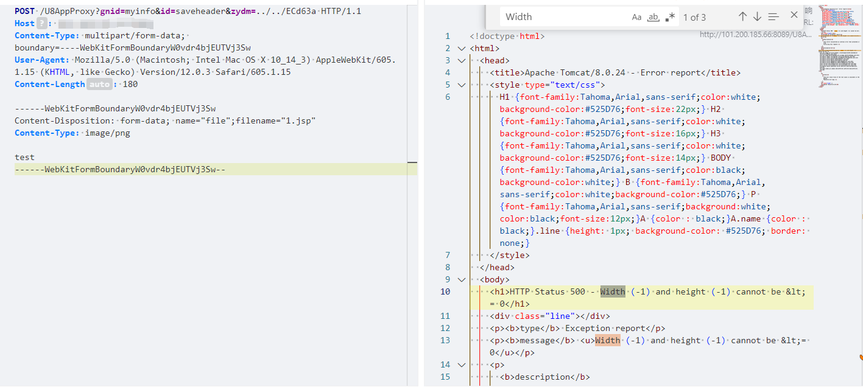863x387 pixels.
Task: Toggle Match Case in the find widget
Action: pos(636,17)
